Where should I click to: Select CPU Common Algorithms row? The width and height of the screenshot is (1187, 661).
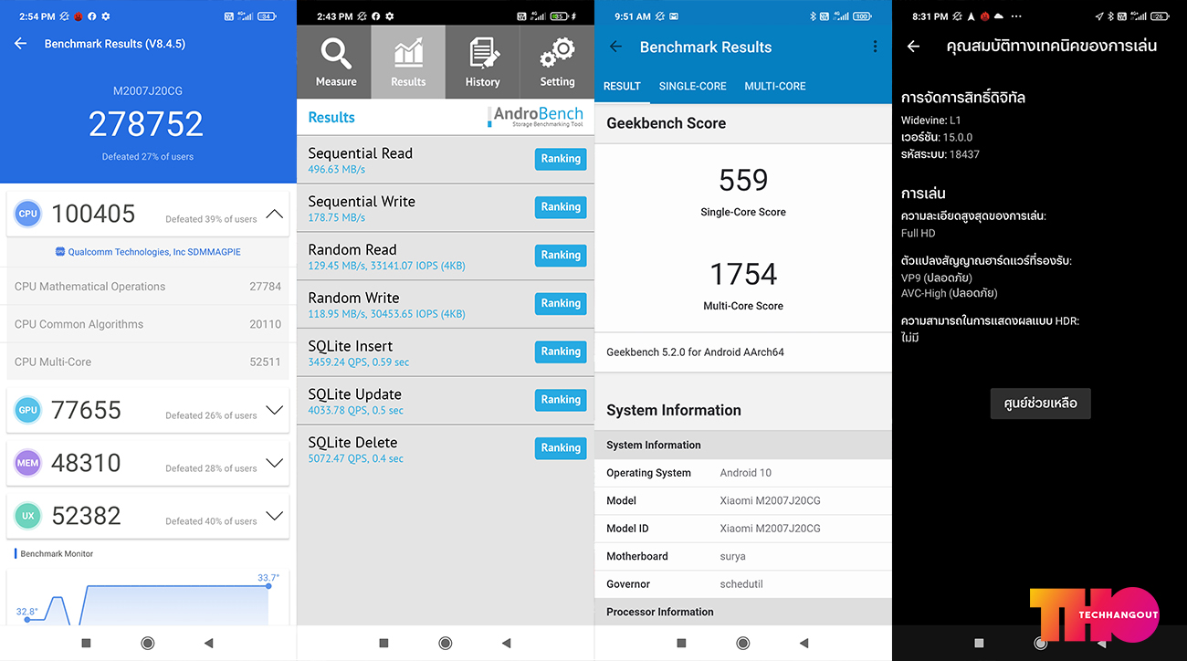tap(148, 324)
